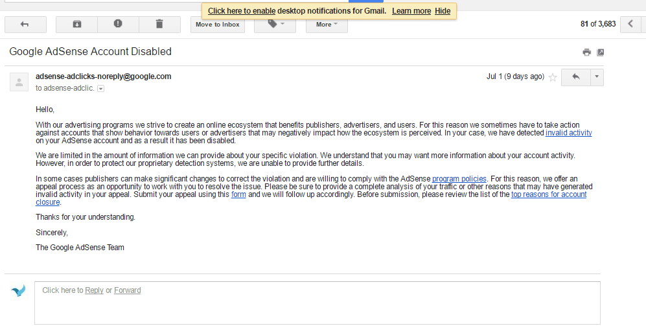Click the Move to Inbox button
Screen dimensions: 646x326
tap(218, 25)
